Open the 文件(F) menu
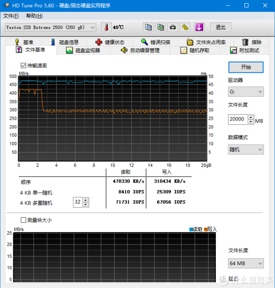This screenshot has height=288, width=275. coord(11,16)
